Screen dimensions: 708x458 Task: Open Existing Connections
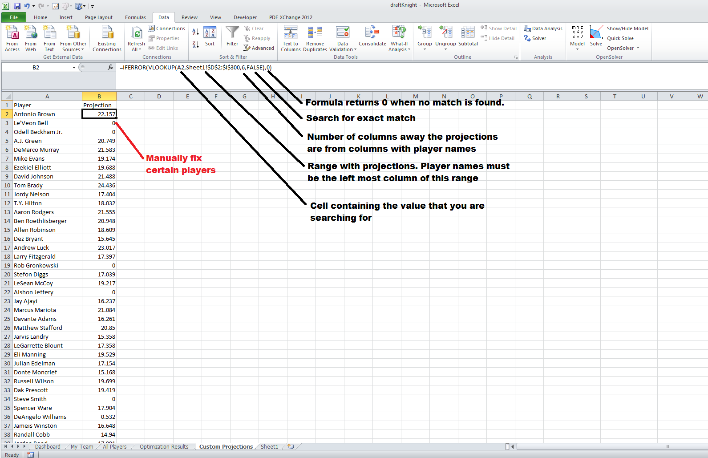coord(107,39)
